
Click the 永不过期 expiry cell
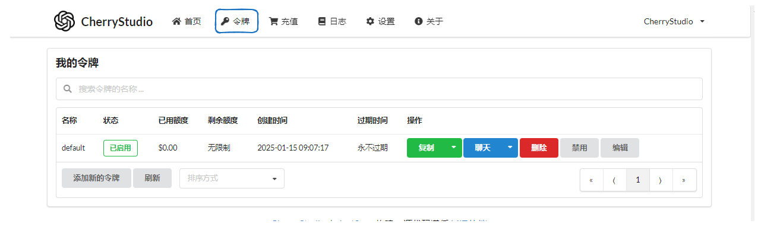[x=372, y=148]
